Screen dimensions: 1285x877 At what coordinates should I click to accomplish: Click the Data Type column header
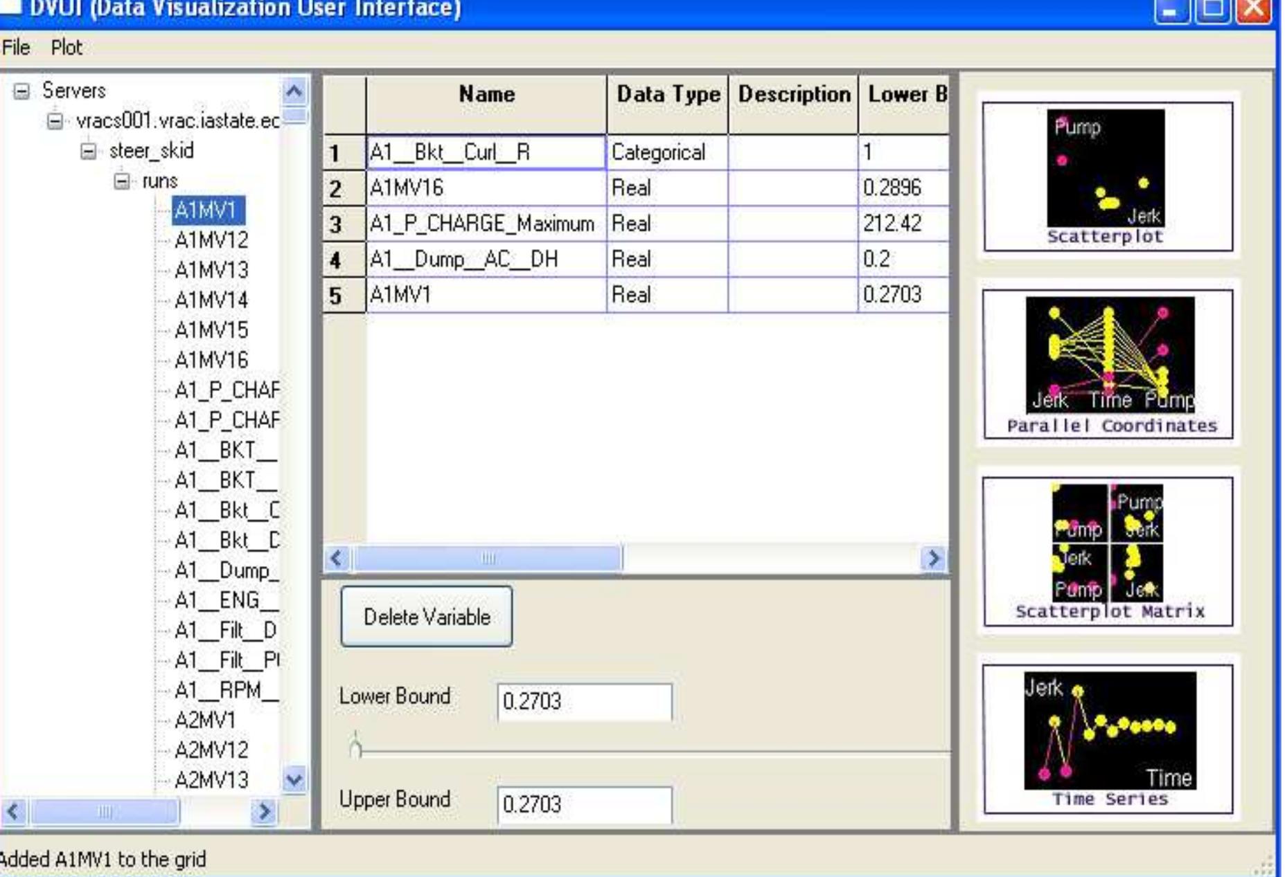tap(668, 105)
